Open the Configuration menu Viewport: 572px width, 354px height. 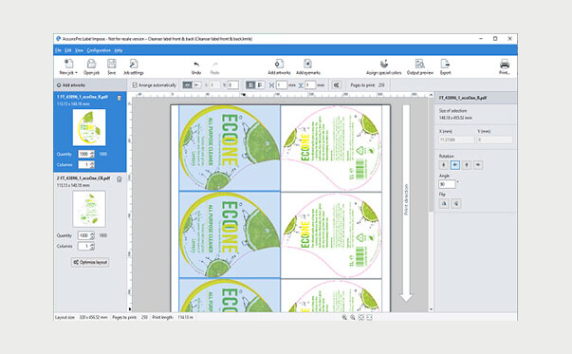pos(99,50)
